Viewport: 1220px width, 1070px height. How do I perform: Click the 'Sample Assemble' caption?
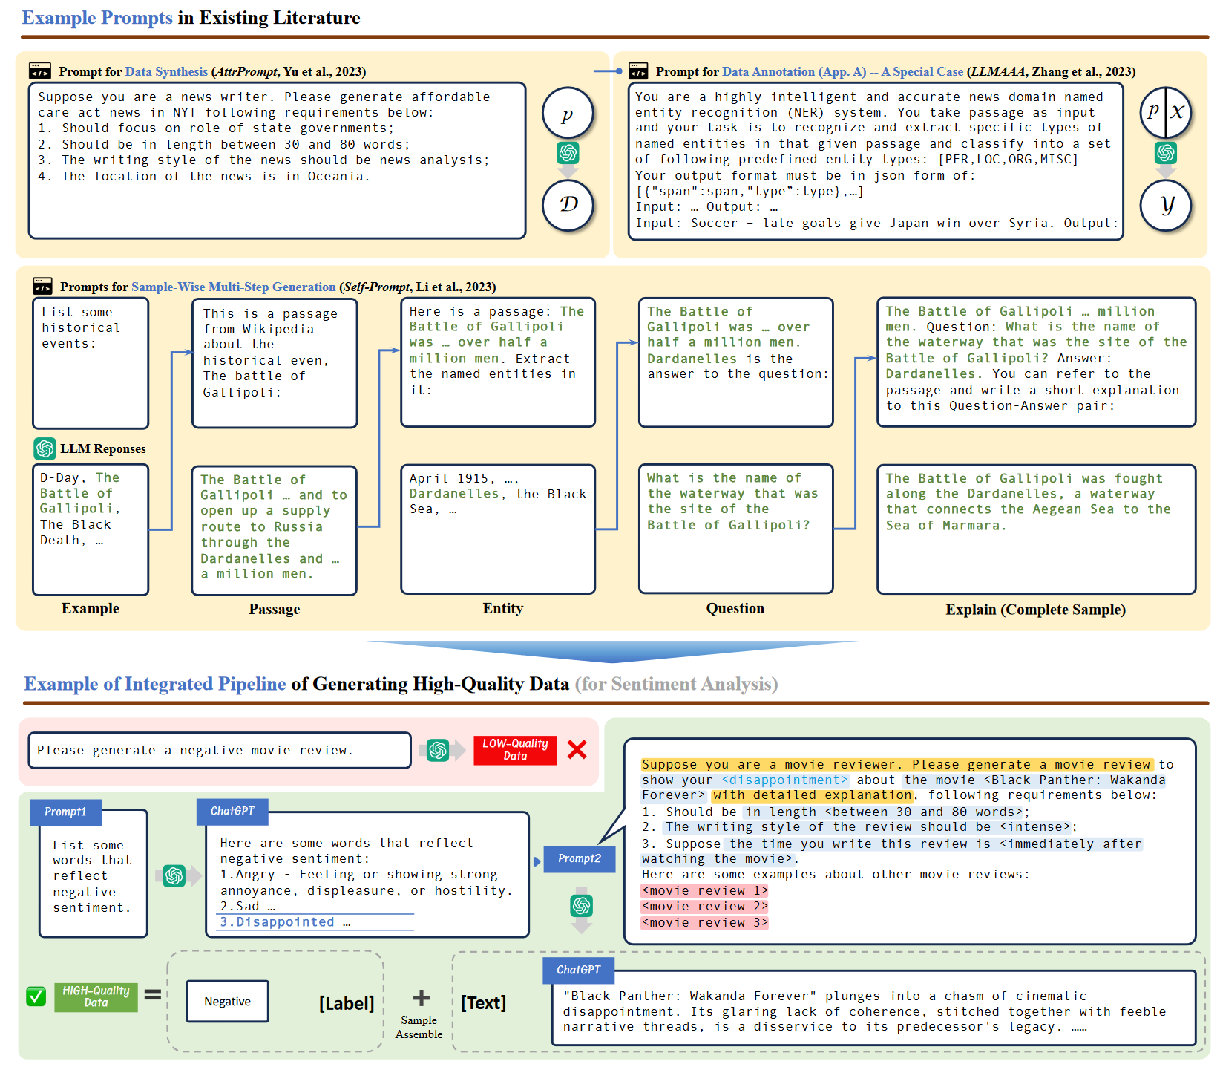(419, 1027)
